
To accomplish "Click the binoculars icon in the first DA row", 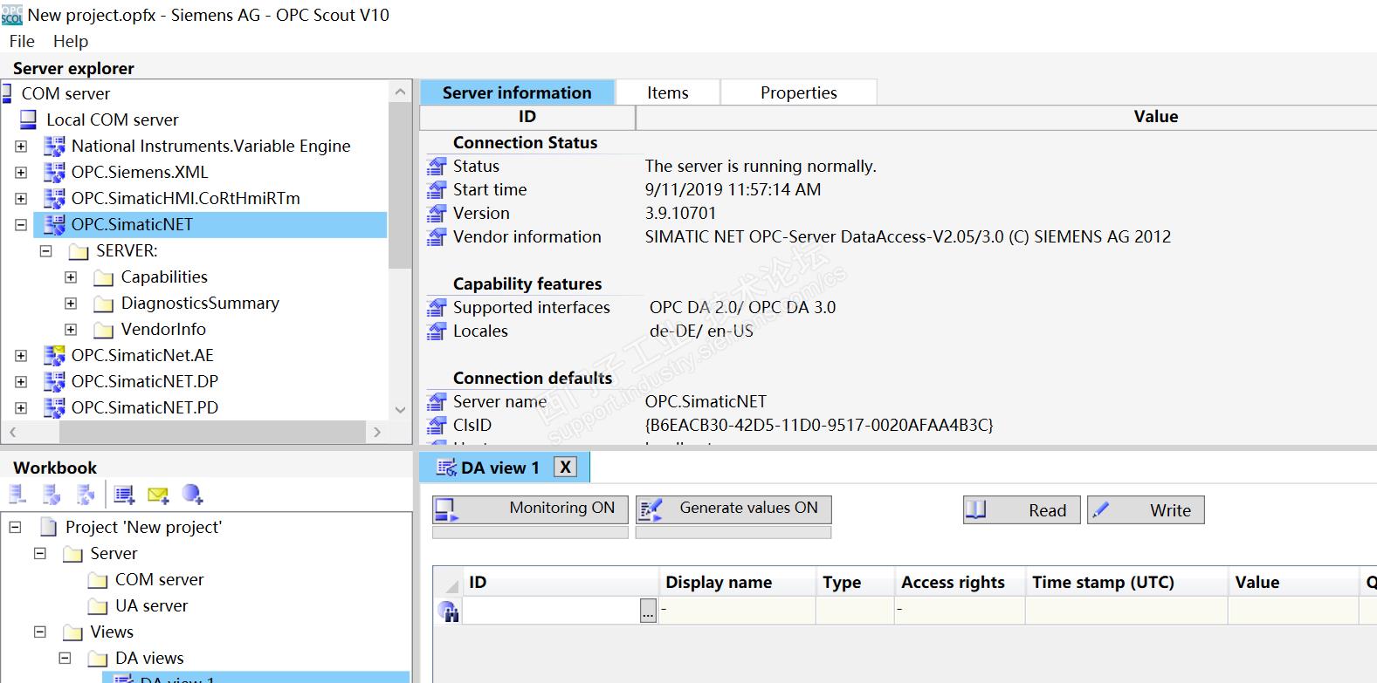I will coord(448,611).
